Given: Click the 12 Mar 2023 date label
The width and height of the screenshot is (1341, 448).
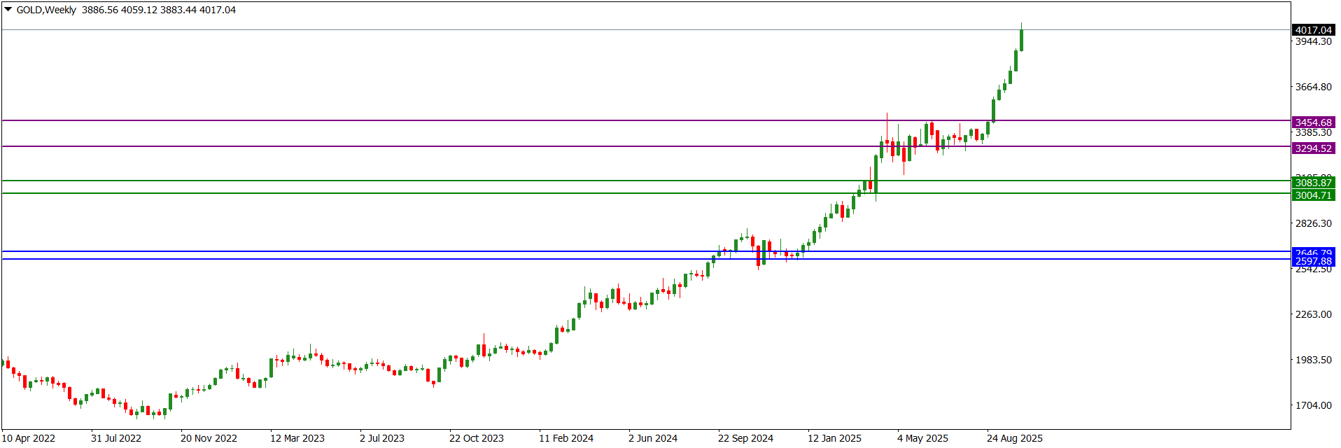Looking at the screenshot, I should pyautogui.click(x=297, y=438).
